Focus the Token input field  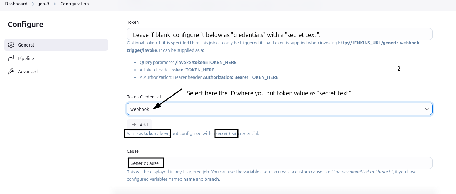tap(279, 34)
